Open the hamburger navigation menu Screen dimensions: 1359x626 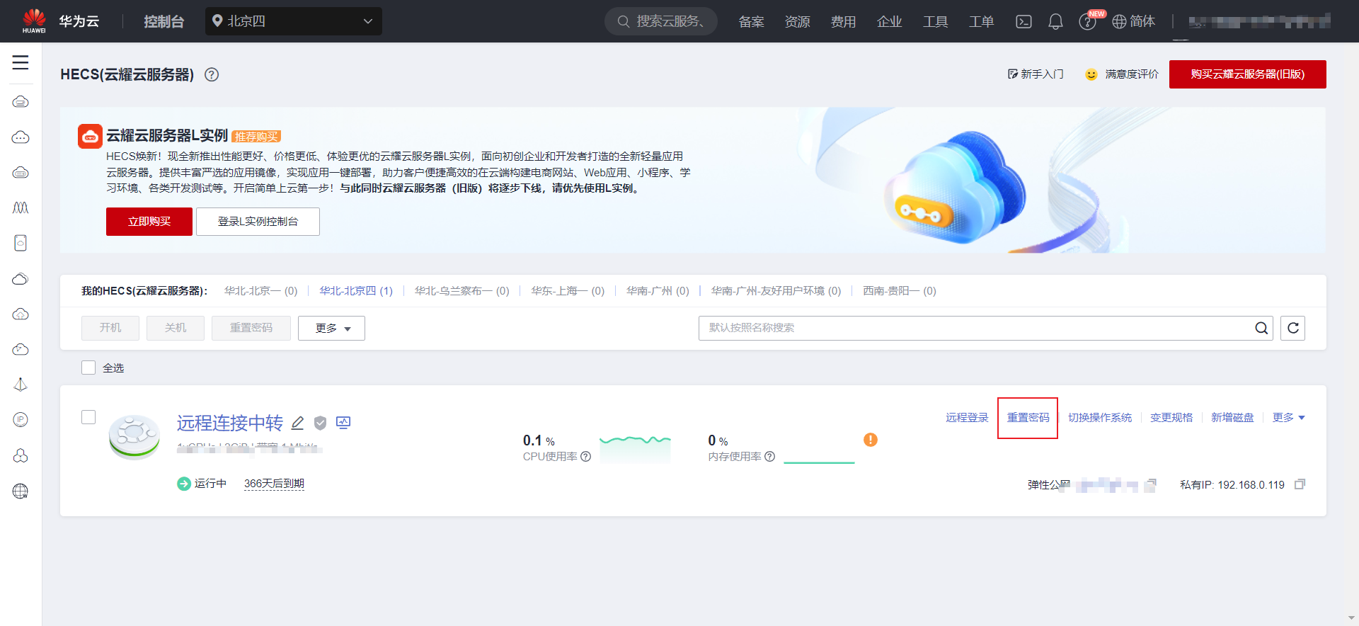click(21, 62)
